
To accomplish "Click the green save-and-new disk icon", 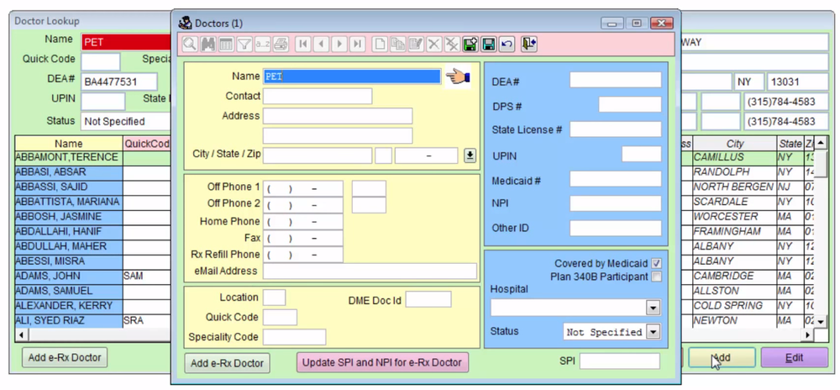I will pos(470,44).
